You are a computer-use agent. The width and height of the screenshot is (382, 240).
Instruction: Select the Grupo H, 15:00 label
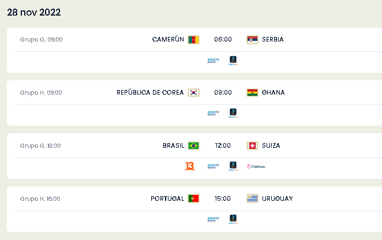tap(40, 199)
